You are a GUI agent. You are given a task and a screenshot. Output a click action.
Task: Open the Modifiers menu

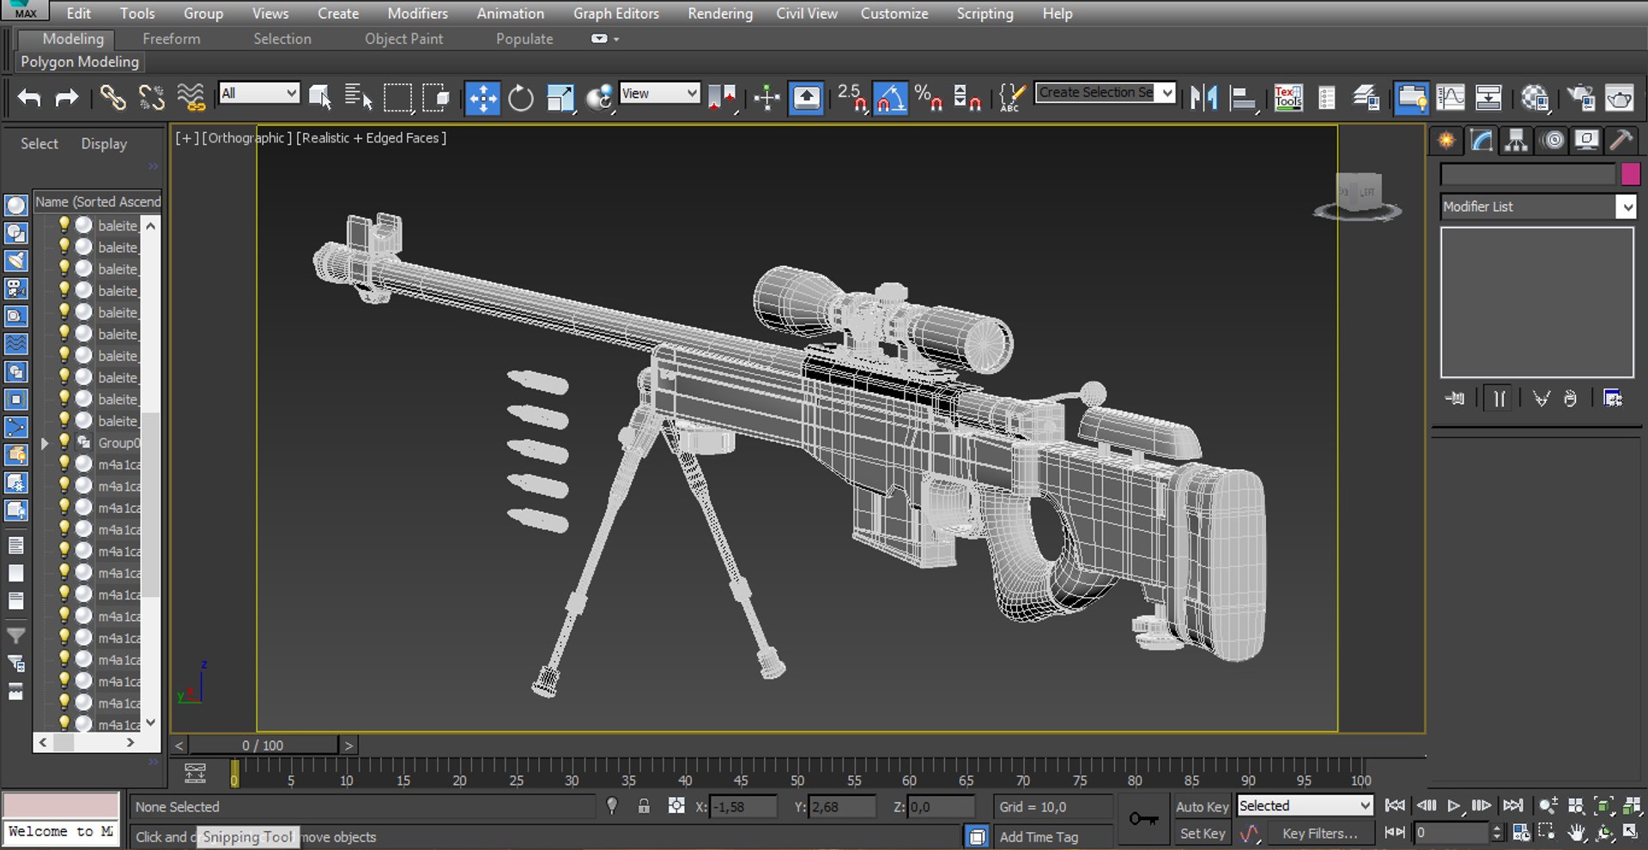click(x=417, y=13)
